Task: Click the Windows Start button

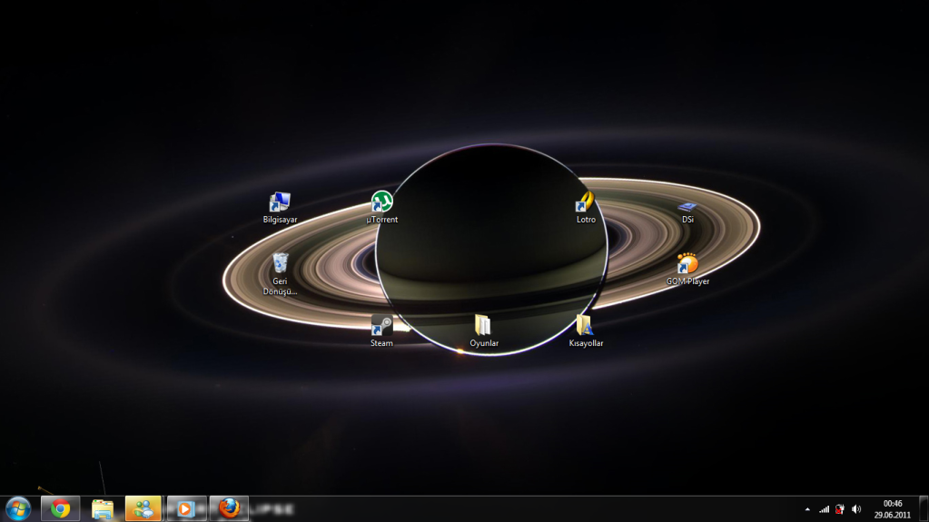Action: pos(18,508)
